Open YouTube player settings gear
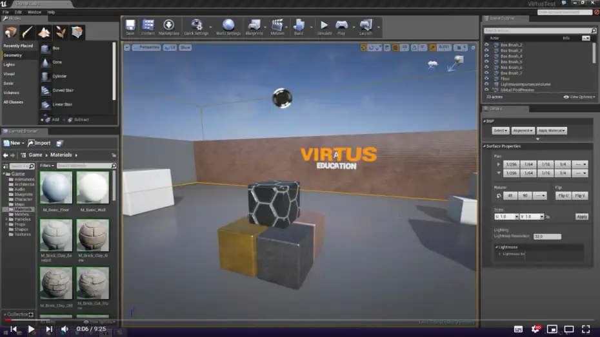The width and height of the screenshot is (600, 337). (x=535, y=329)
